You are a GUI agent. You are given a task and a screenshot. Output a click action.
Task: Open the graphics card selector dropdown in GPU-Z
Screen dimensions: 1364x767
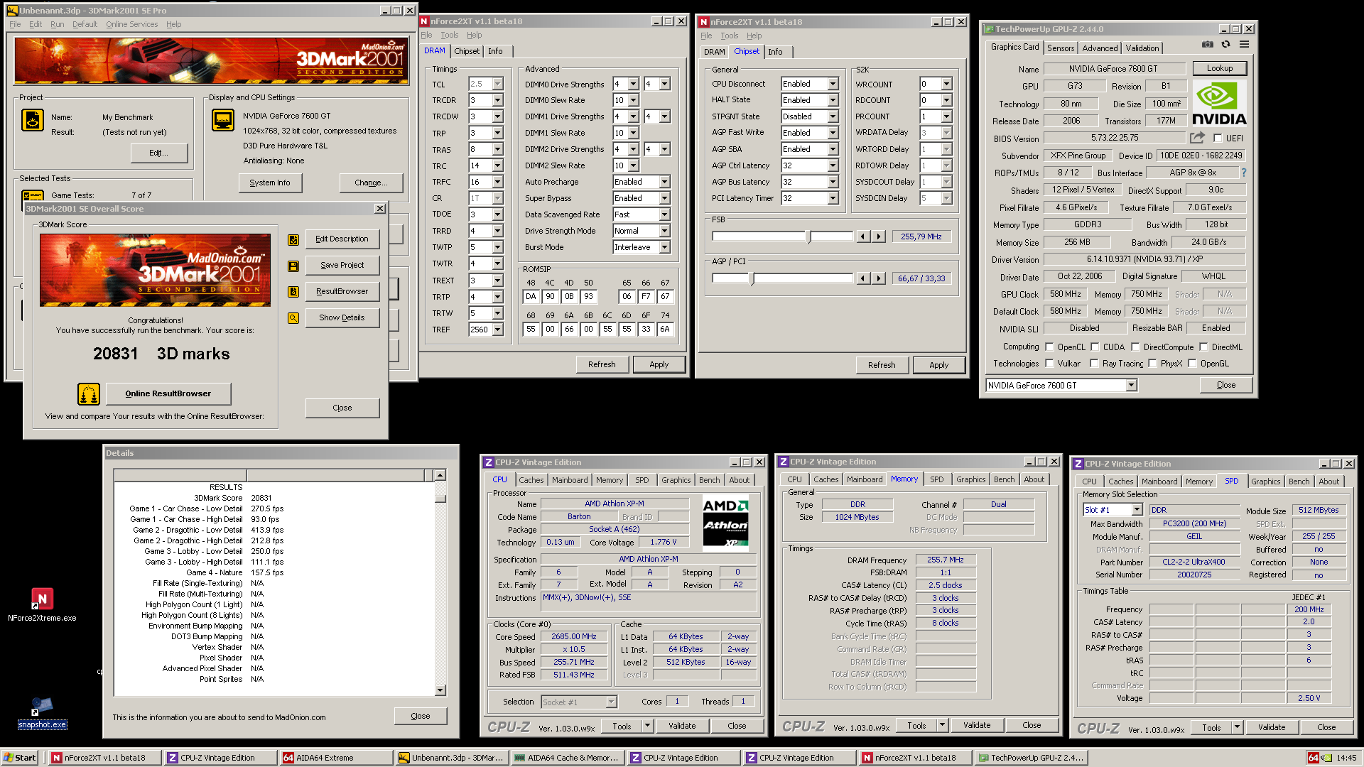pos(1130,385)
